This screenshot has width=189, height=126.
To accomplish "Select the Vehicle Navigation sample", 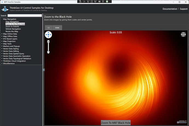I will [13, 29].
